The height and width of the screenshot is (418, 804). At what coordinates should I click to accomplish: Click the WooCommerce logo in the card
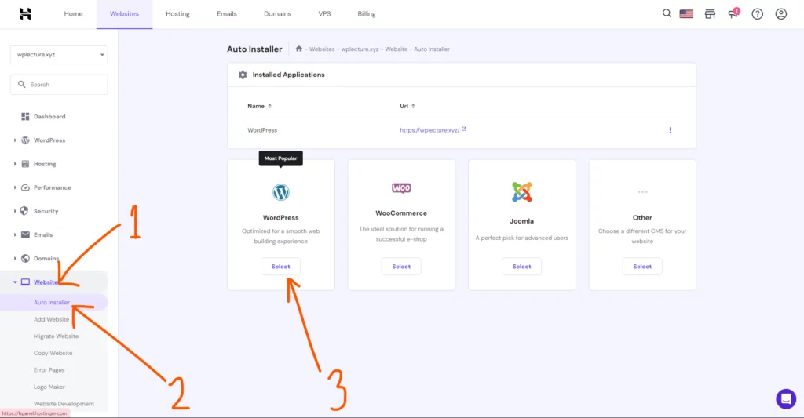[401, 188]
